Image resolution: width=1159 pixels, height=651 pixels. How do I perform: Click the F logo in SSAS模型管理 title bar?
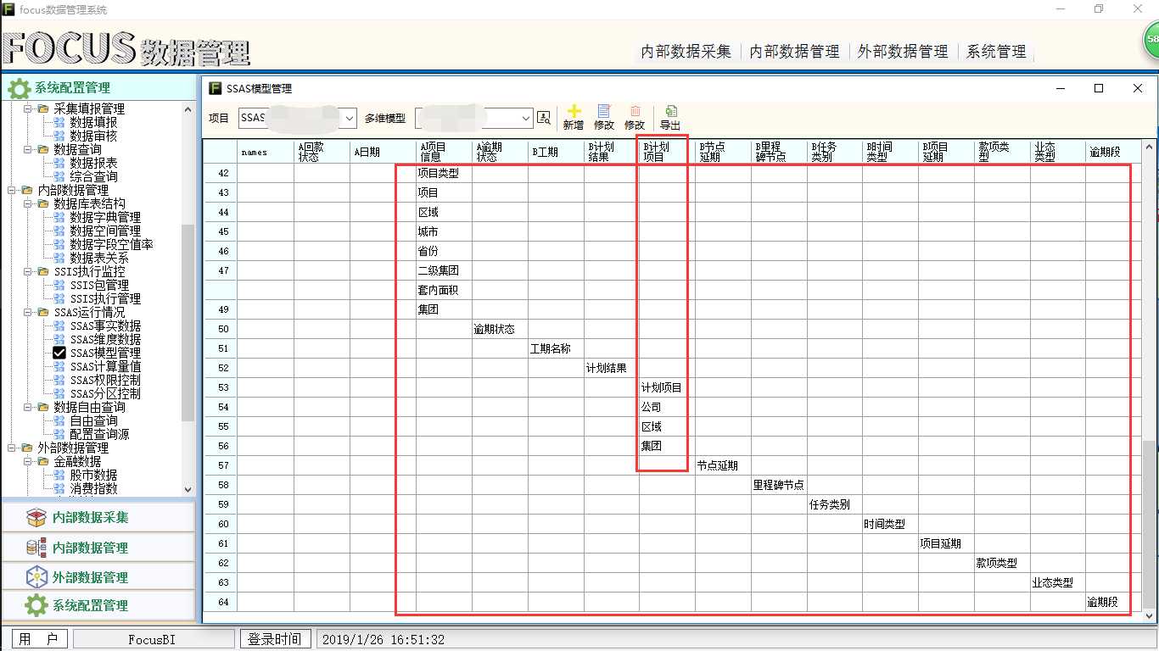coord(214,88)
